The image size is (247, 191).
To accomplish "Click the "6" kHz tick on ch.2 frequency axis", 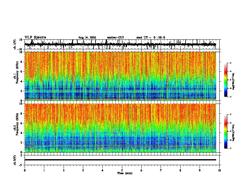I will point(22,123).
